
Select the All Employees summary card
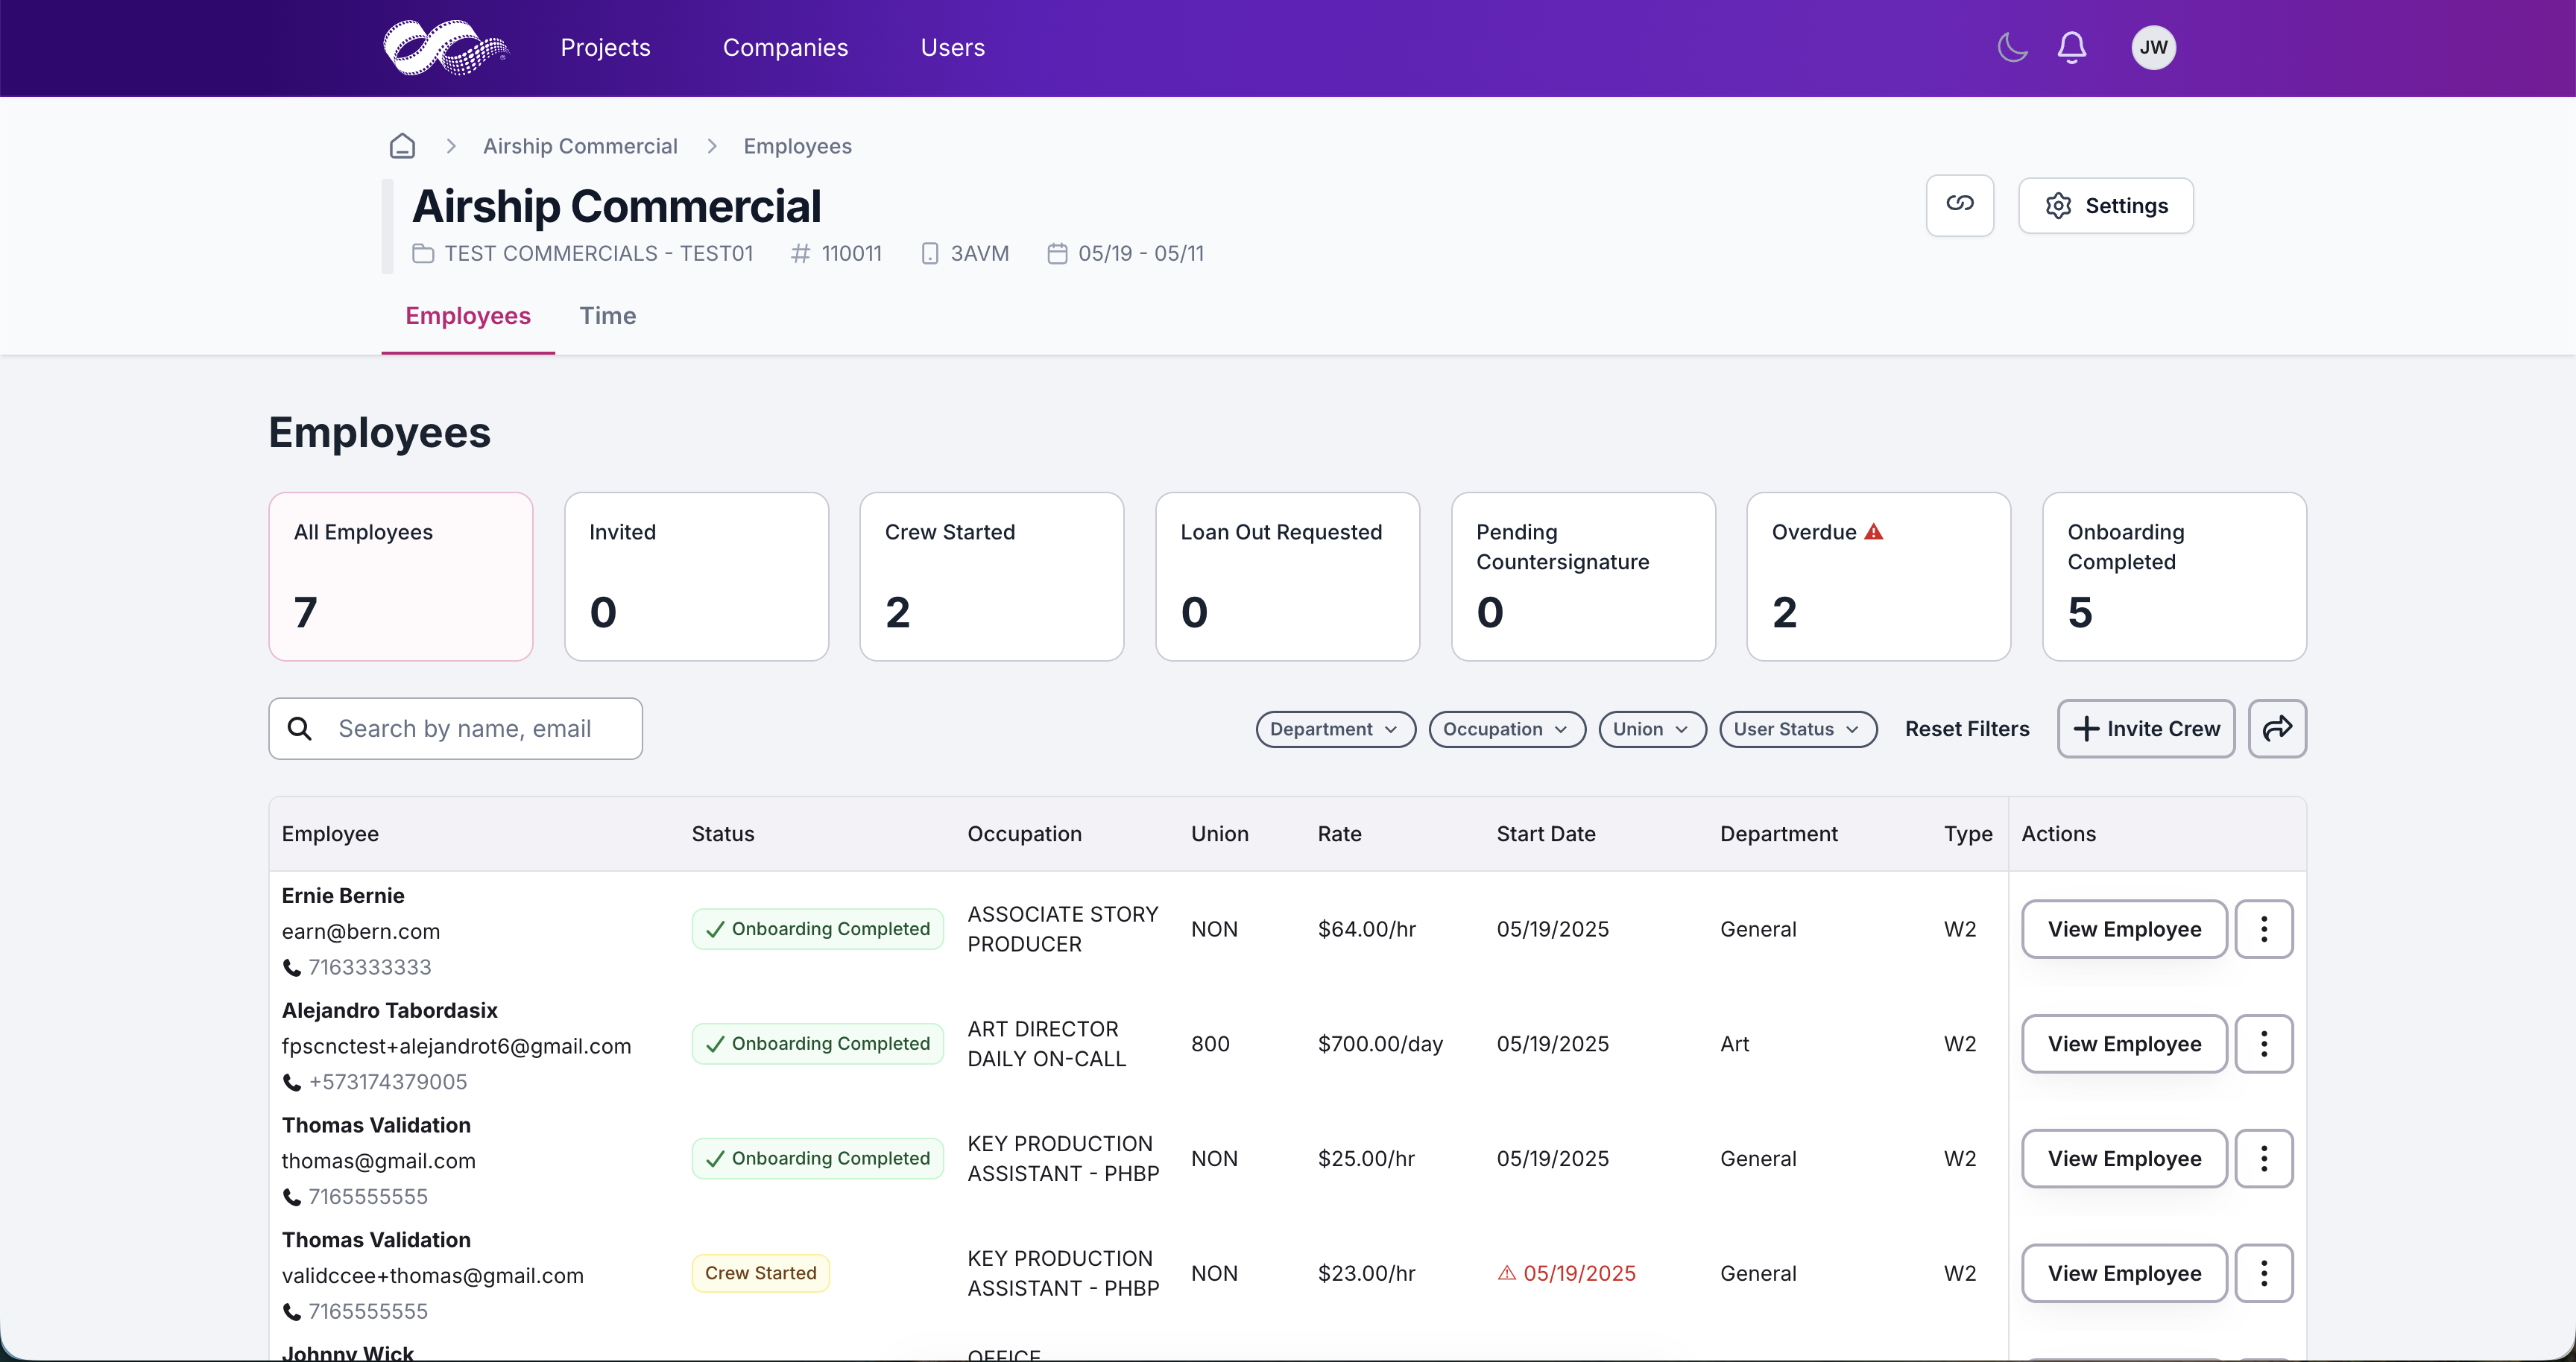(401, 577)
